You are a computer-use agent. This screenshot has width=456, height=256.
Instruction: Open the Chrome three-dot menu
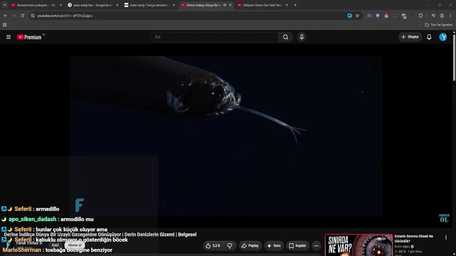click(x=451, y=16)
